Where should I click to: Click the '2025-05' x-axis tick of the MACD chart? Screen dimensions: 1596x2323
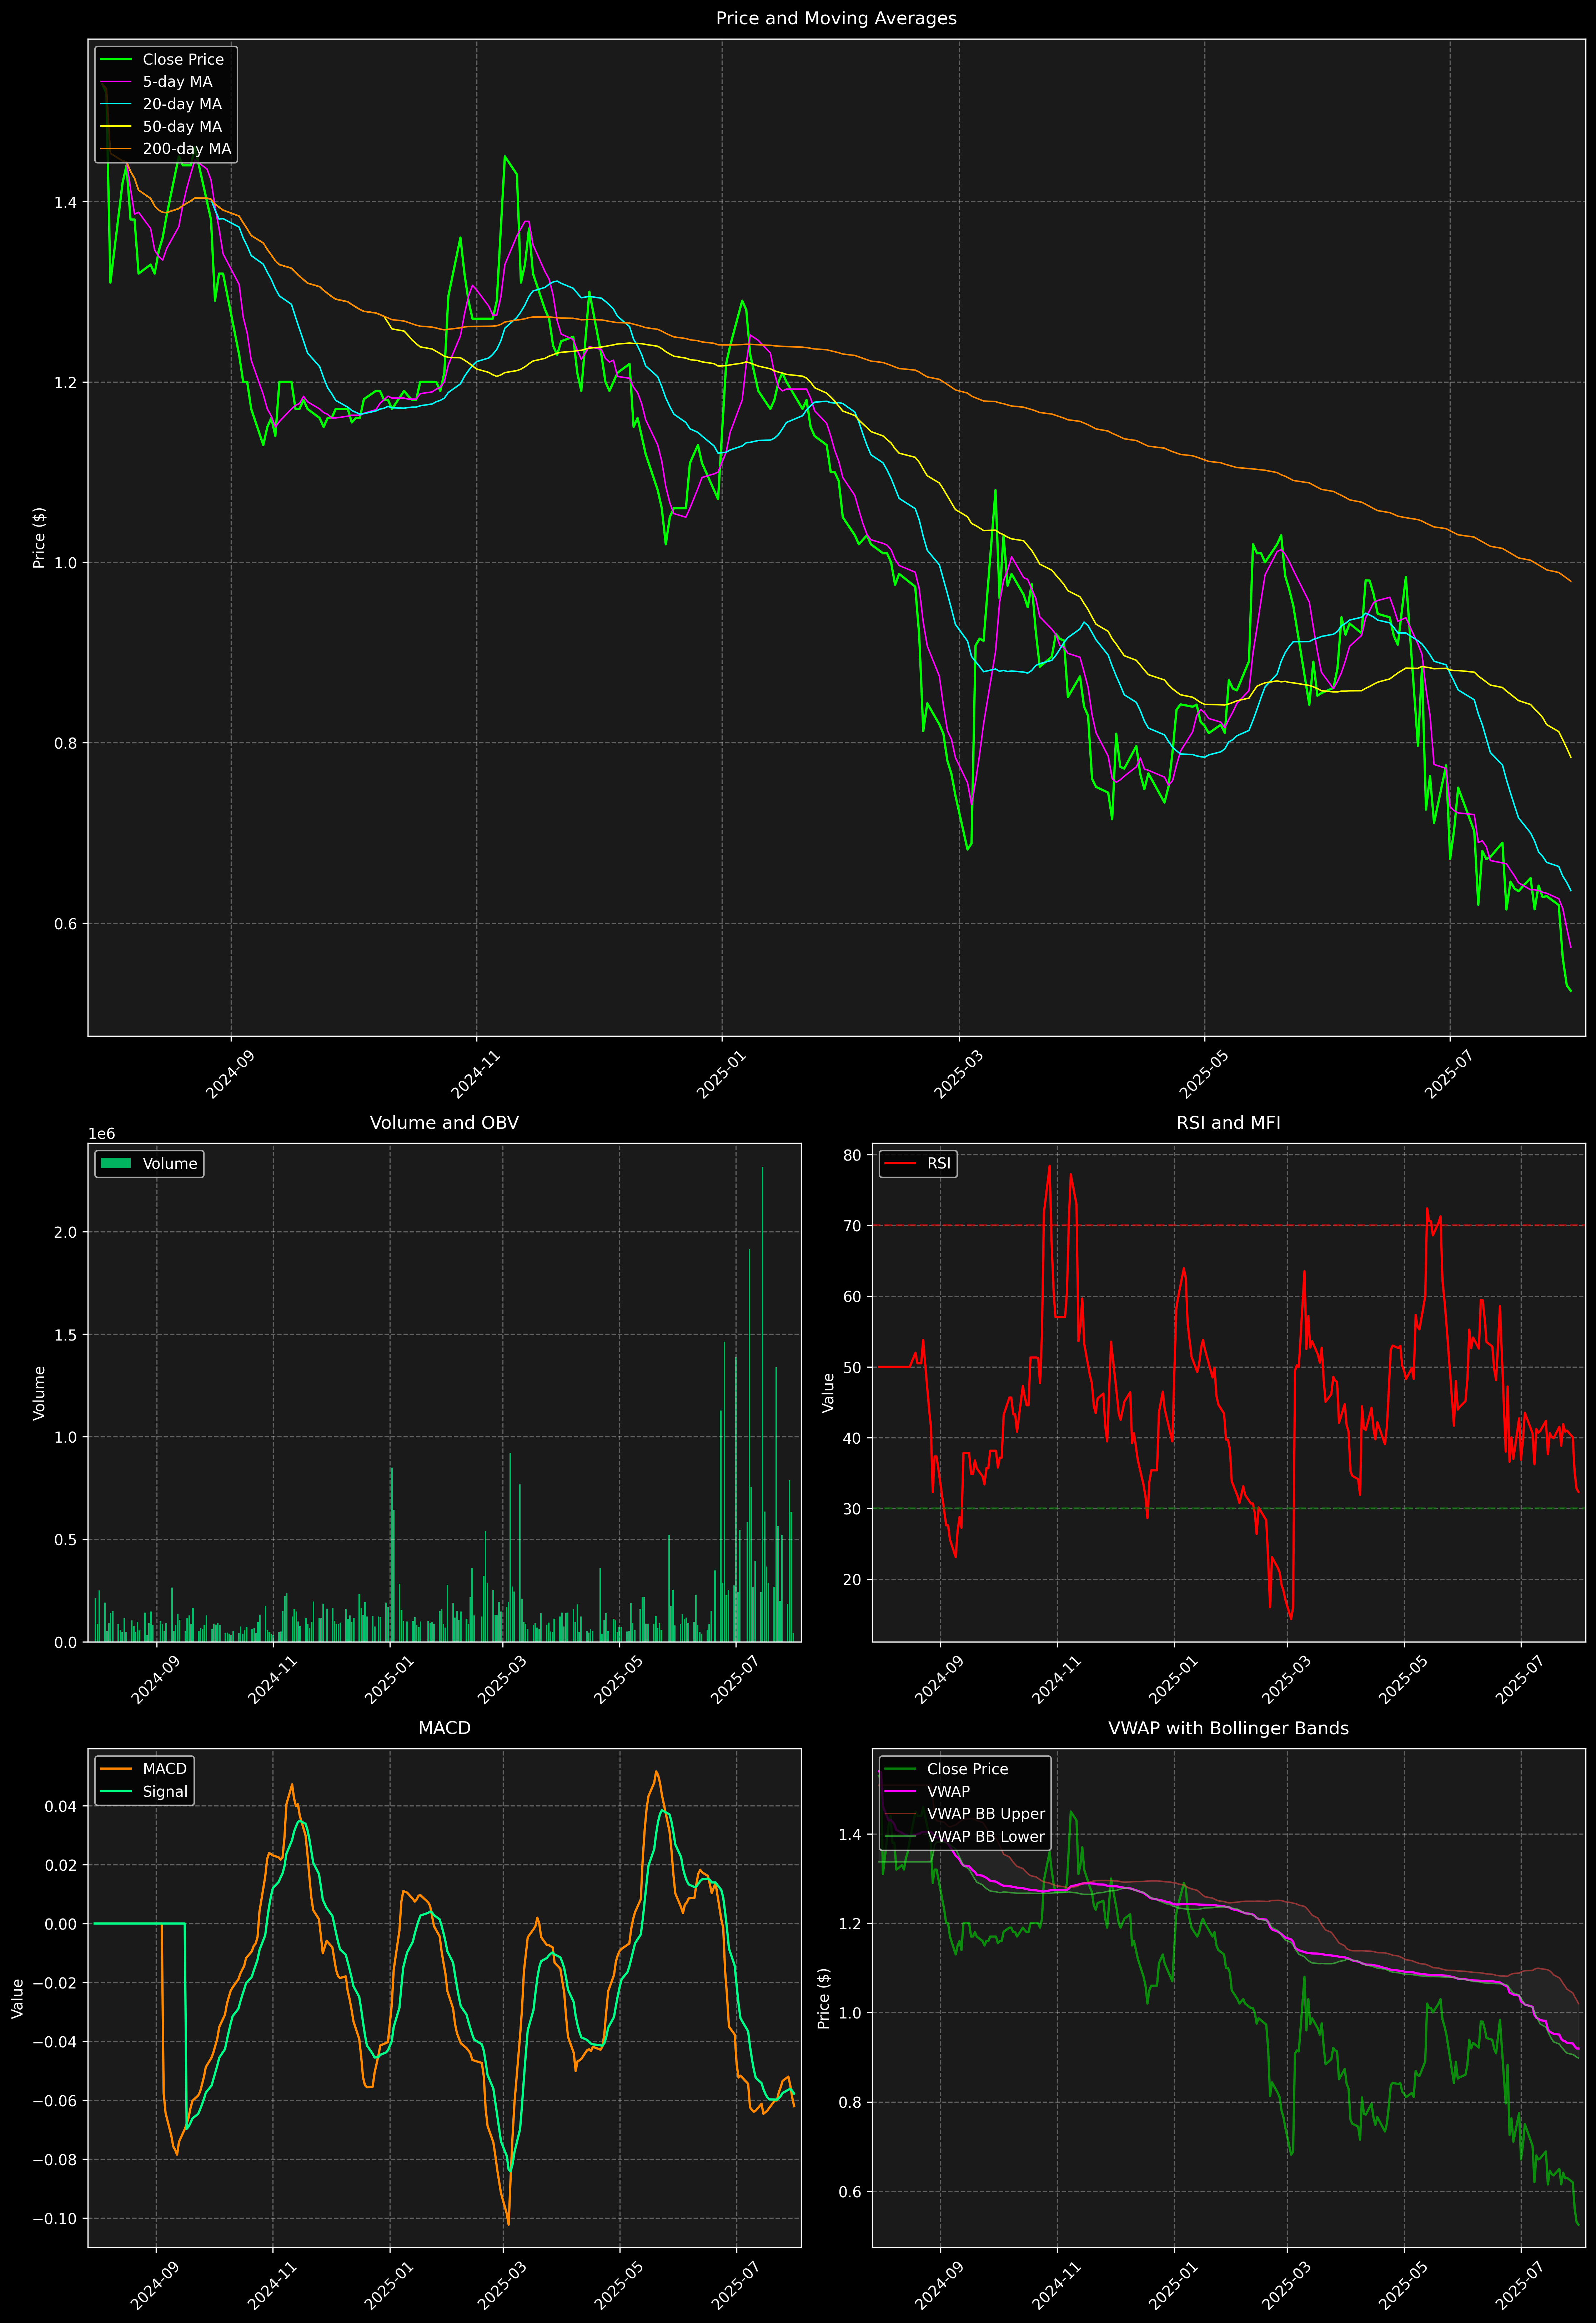click(620, 2286)
